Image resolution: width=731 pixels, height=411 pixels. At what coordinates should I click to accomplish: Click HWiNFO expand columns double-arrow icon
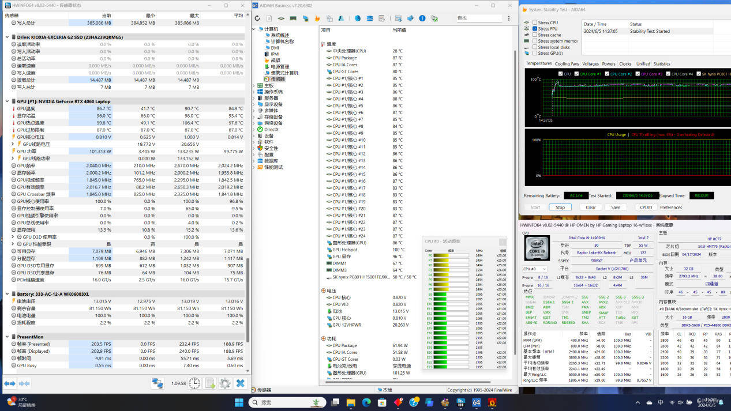(x=10, y=383)
